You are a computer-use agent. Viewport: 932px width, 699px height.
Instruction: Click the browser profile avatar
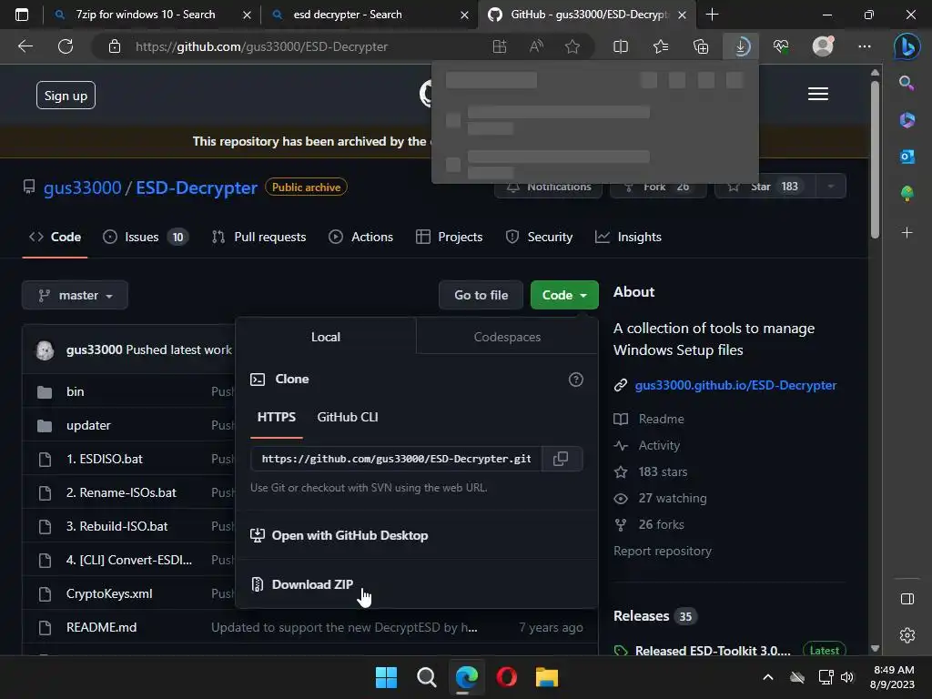pos(823,46)
